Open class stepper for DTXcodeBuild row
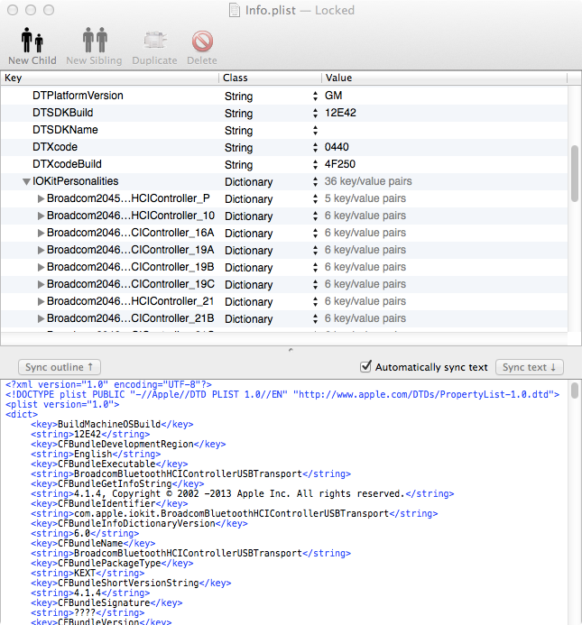The height and width of the screenshot is (625, 582). pos(315,164)
